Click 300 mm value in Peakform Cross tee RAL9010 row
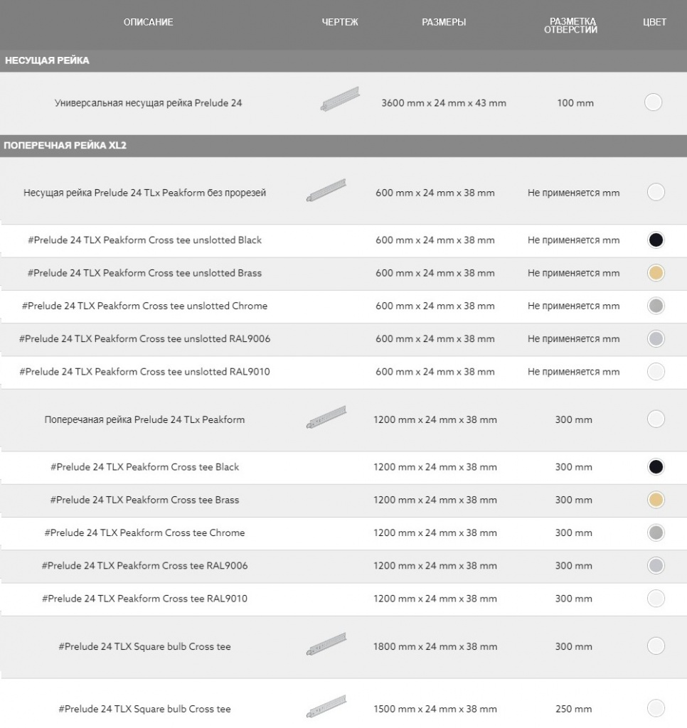The image size is (687, 728). click(574, 599)
